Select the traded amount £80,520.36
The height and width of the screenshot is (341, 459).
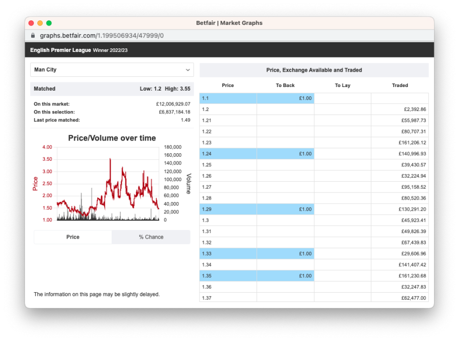pyautogui.click(x=414, y=198)
